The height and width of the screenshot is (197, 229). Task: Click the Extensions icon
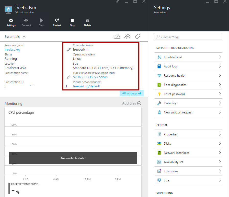click(x=159, y=171)
